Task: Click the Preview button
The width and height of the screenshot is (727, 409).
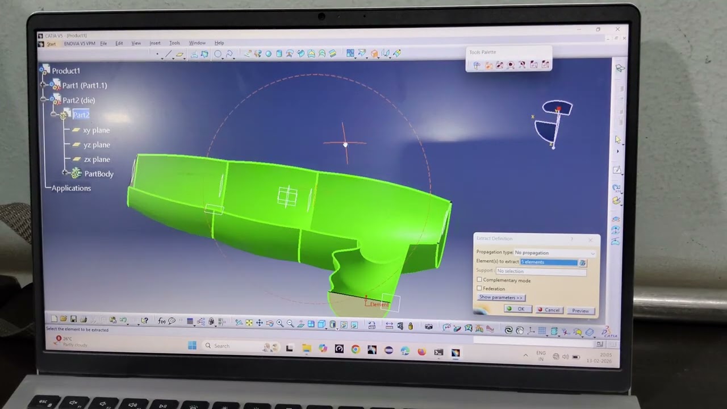Action: point(580,311)
